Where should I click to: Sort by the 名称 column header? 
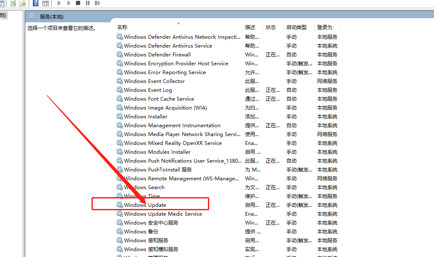pyautogui.click(x=122, y=27)
